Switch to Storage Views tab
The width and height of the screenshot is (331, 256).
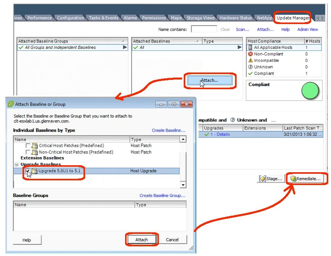click(x=200, y=18)
